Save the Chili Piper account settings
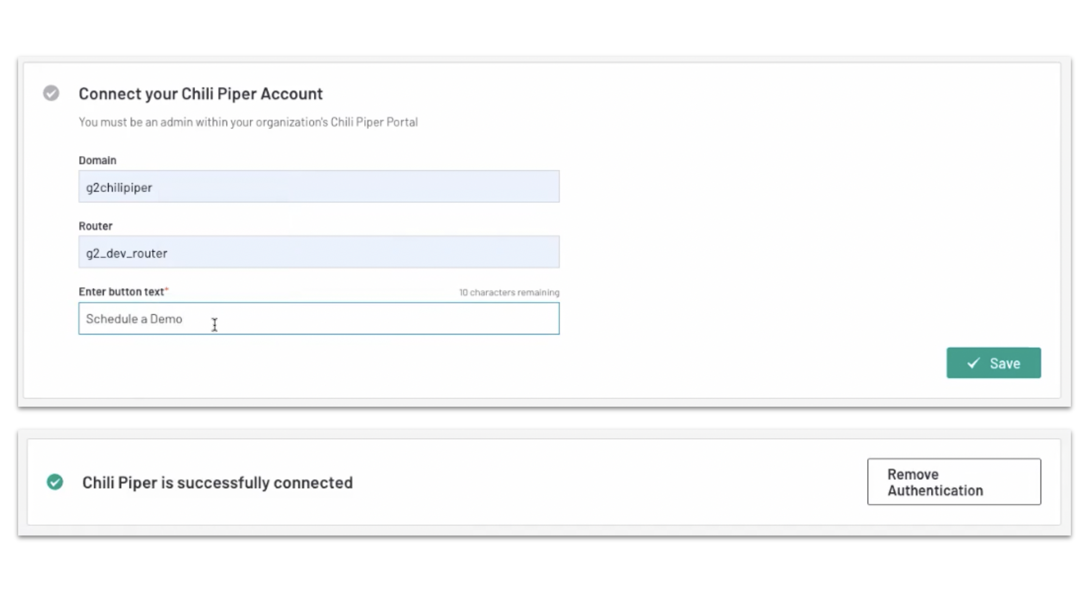The image size is (1089, 600). point(993,363)
